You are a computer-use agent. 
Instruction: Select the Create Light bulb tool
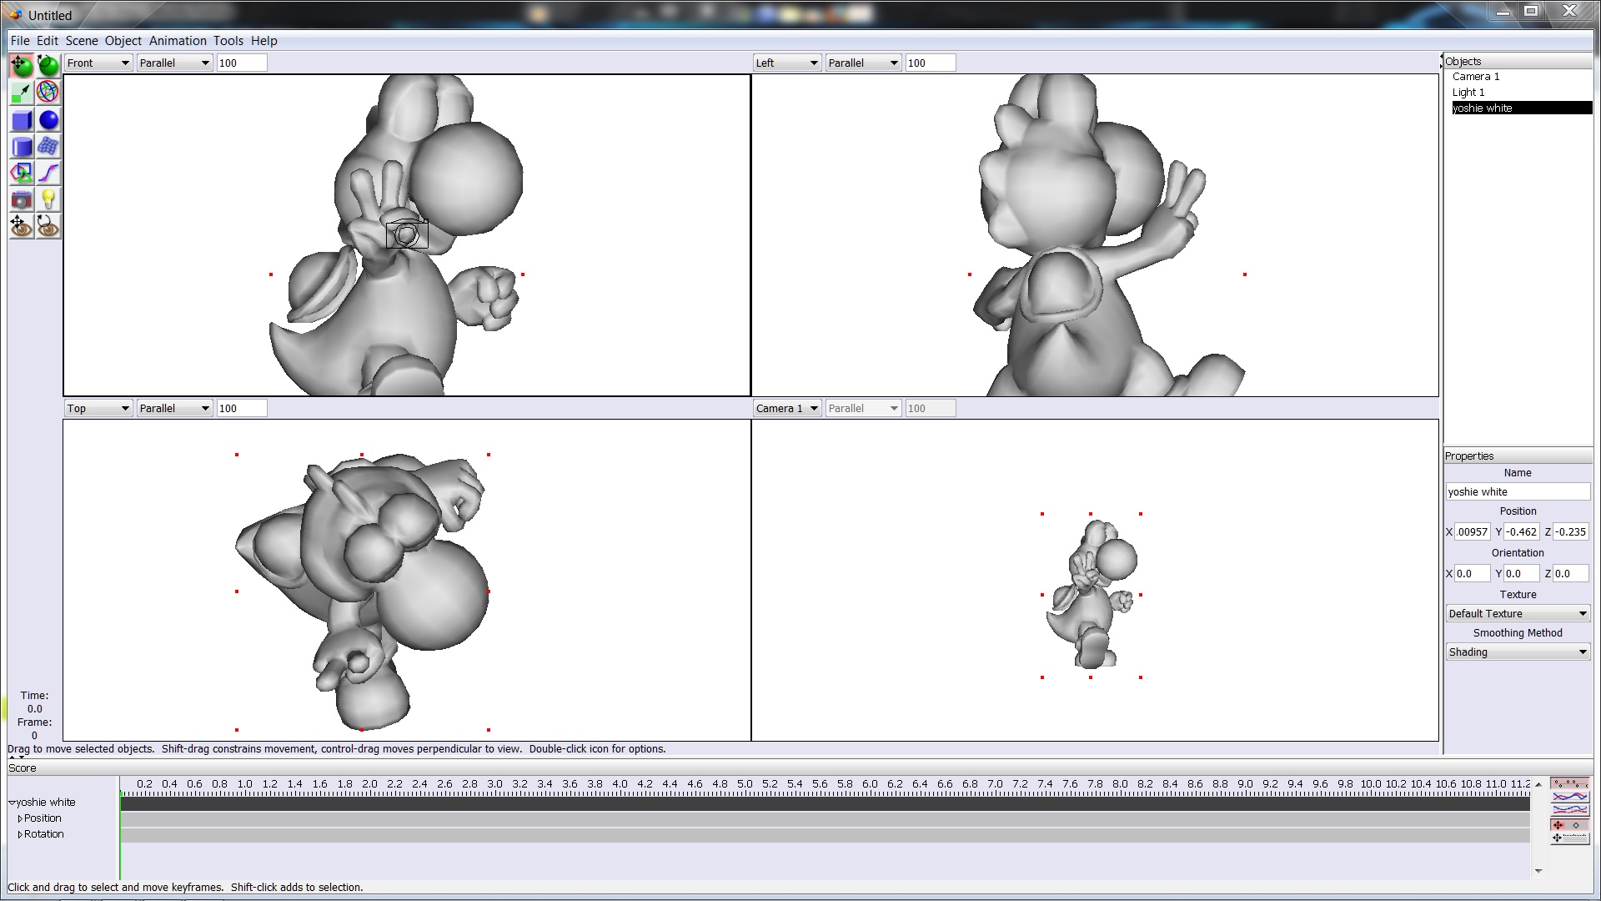pyautogui.click(x=48, y=200)
